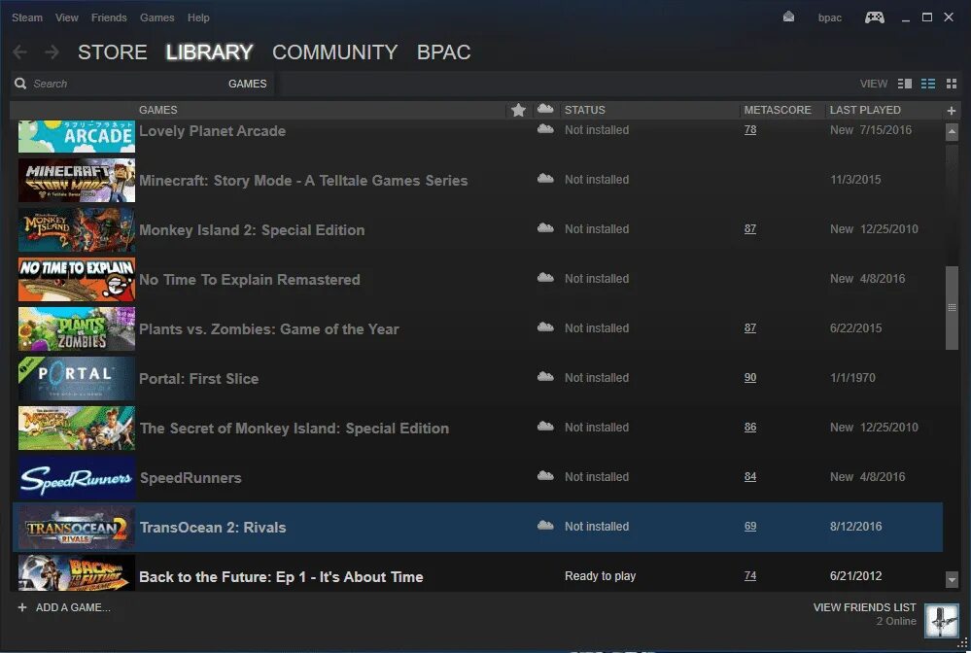Open the View menu
This screenshot has width=971, height=653.
pyautogui.click(x=66, y=17)
